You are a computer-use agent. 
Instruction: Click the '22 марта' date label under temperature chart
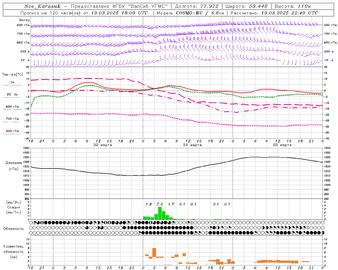point(282,145)
